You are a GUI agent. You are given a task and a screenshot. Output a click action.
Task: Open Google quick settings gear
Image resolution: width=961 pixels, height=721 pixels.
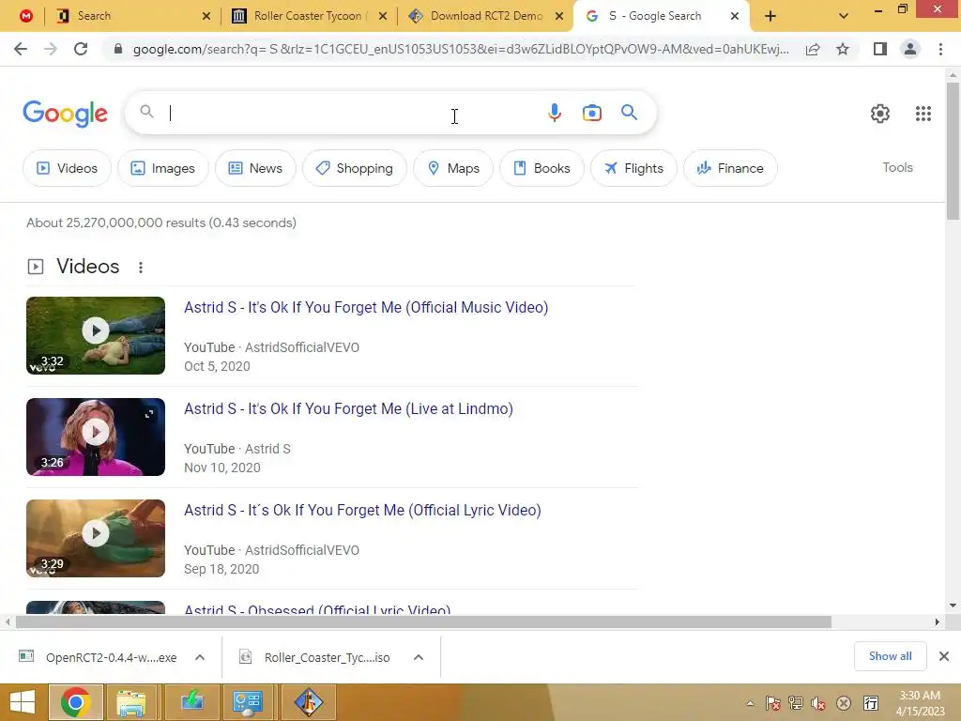[880, 114]
